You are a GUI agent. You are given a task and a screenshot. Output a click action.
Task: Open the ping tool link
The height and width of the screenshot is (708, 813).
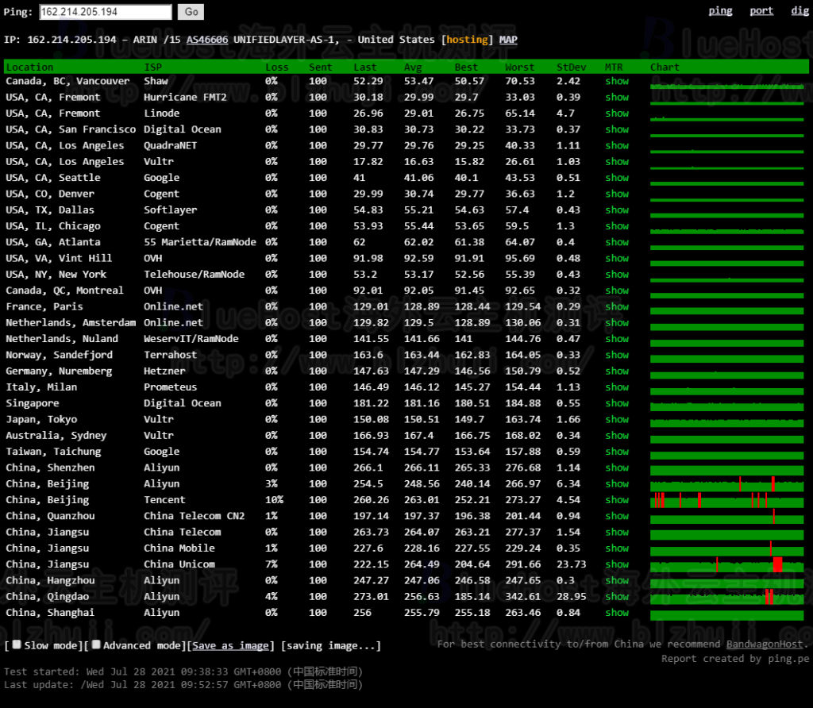pos(720,11)
